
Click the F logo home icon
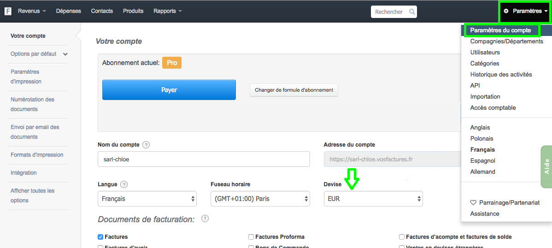click(x=8, y=11)
